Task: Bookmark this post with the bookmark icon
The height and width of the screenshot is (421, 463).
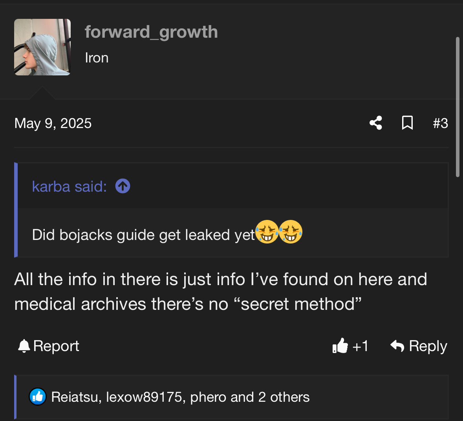Action: point(407,123)
